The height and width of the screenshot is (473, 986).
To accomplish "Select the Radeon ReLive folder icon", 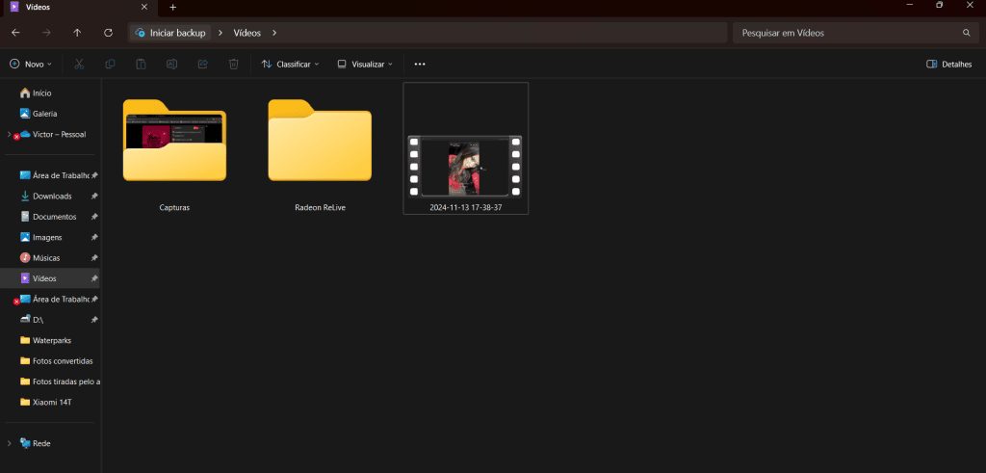I will [x=320, y=141].
